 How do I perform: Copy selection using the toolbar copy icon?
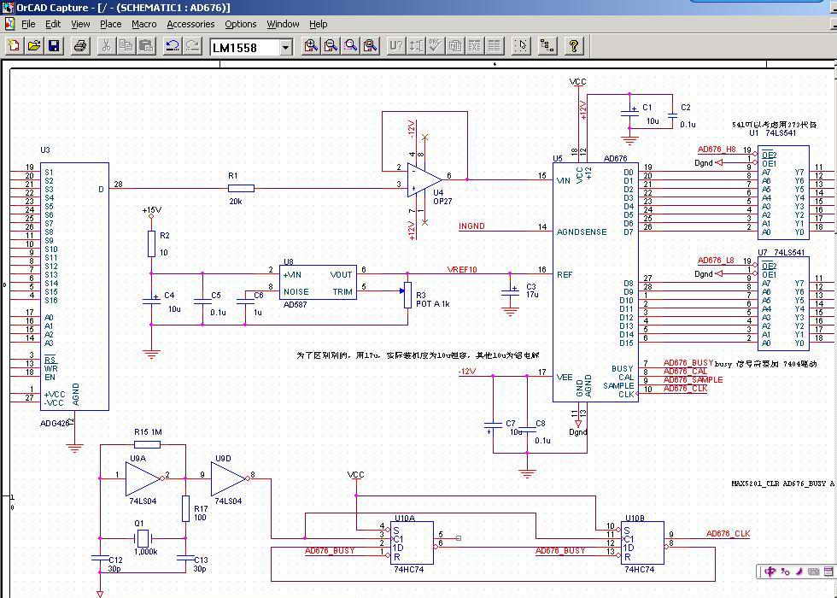[126, 46]
